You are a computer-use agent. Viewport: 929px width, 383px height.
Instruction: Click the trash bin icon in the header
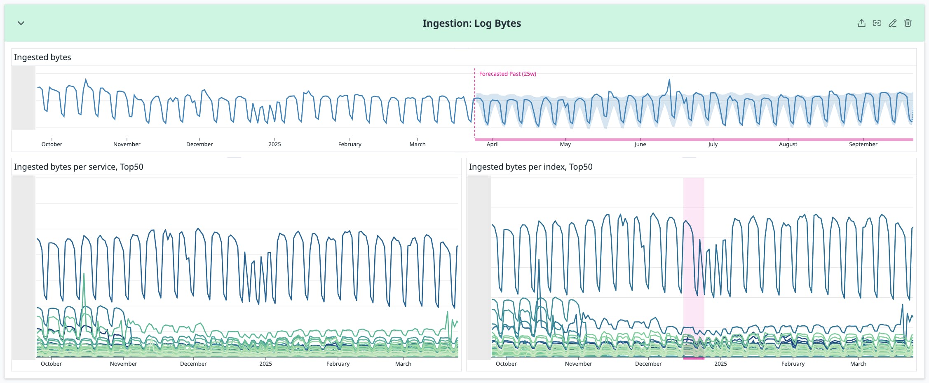908,23
